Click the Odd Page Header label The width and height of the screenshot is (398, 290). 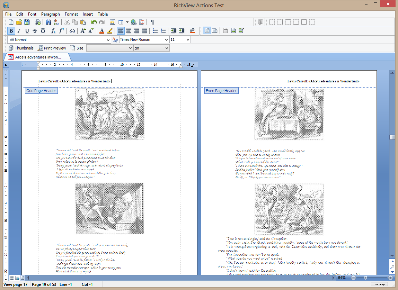pyautogui.click(x=41, y=91)
